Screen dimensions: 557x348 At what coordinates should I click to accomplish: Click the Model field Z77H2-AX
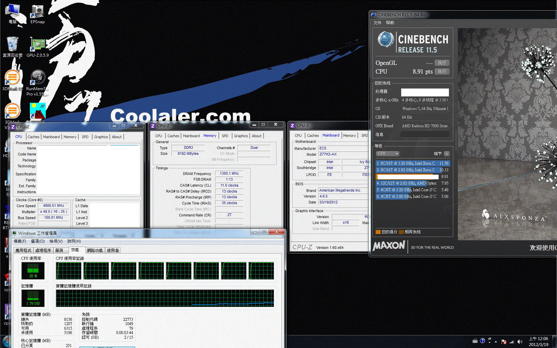343,154
